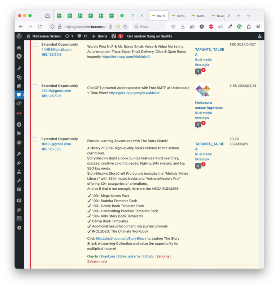This screenshot has width=279, height=288.
Task: Go back with the browser back arrow
Action: (x=21, y=27)
